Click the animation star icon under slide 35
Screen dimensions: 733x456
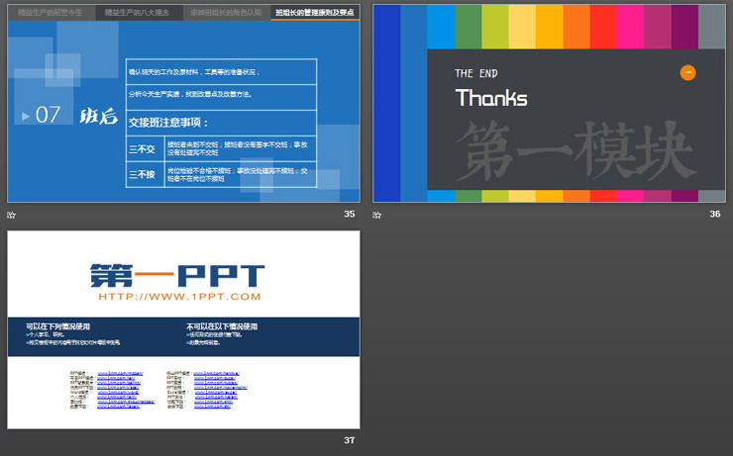(12, 215)
